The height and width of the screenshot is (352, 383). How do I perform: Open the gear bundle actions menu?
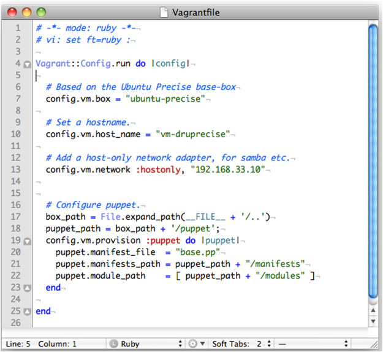[x=196, y=344]
